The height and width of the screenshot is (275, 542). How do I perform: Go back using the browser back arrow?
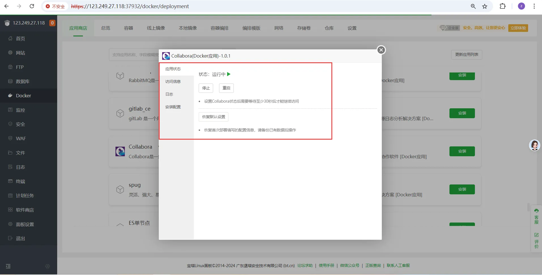tap(7, 6)
